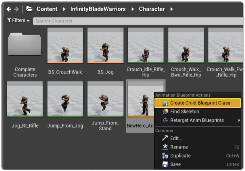
Task: Click the Duplicate icon
Action: click(165, 155)
